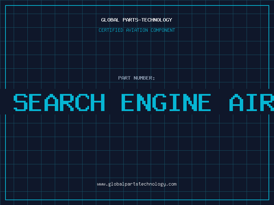Click the letter G in ENGINE
This screenshot has height=205, width=274.
159,102
